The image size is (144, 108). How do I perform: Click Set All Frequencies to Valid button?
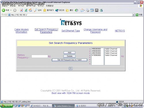coord(69,60)
